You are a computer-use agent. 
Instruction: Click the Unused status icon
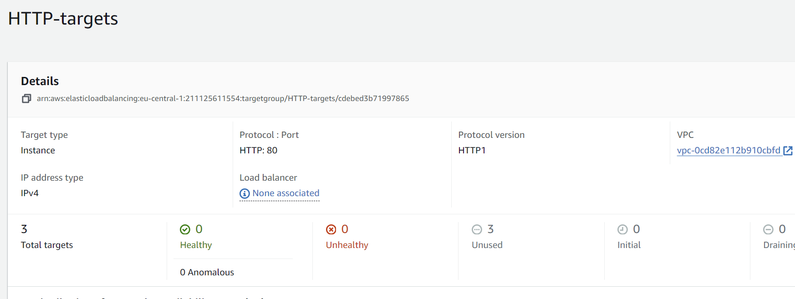[x=477, y=229]
